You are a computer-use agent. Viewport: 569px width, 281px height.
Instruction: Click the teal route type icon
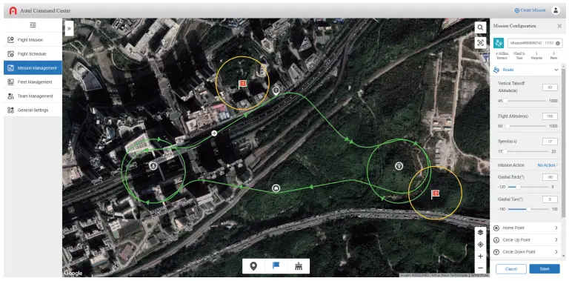[498, 43]
